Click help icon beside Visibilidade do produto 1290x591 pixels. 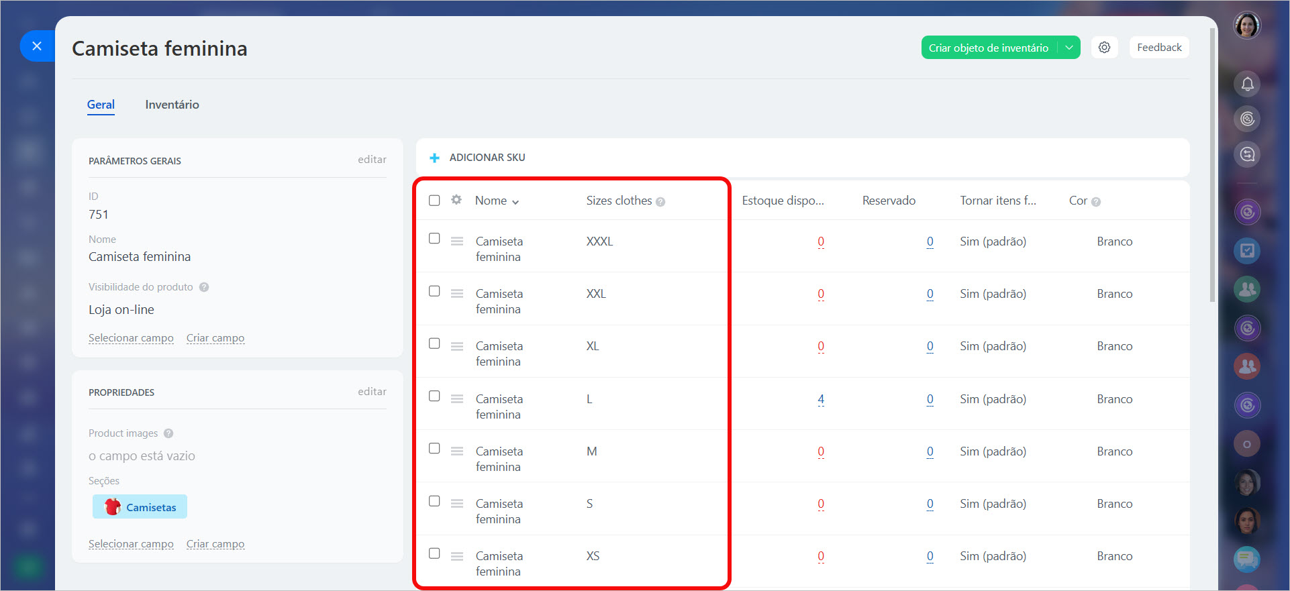pyautogui.click(x=204, y=287)
